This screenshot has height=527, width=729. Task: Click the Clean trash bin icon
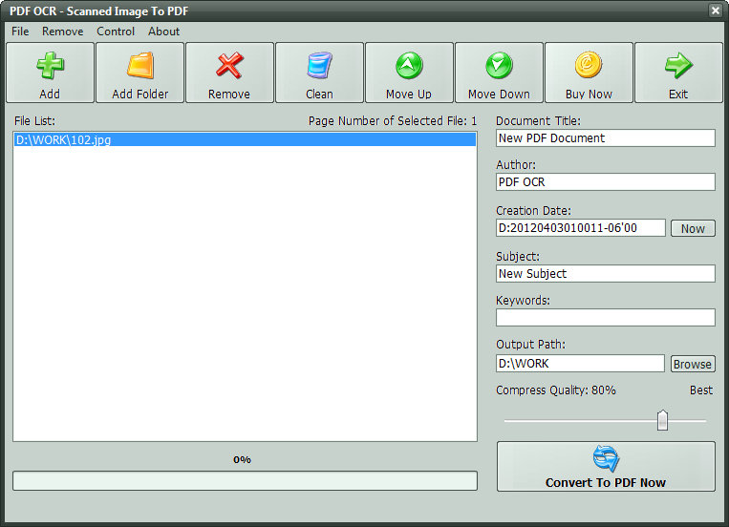point(319,66)
